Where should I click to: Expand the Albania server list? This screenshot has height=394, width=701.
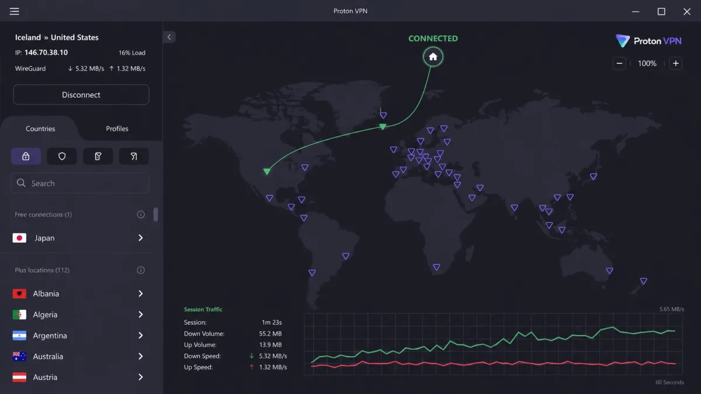tap(141, 294)
